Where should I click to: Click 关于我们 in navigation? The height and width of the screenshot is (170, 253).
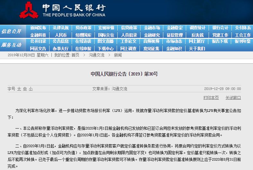(197, 49)
